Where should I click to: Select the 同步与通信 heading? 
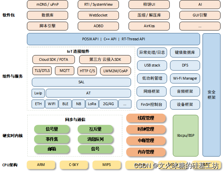pyautogui.click(x=75, y=120)
